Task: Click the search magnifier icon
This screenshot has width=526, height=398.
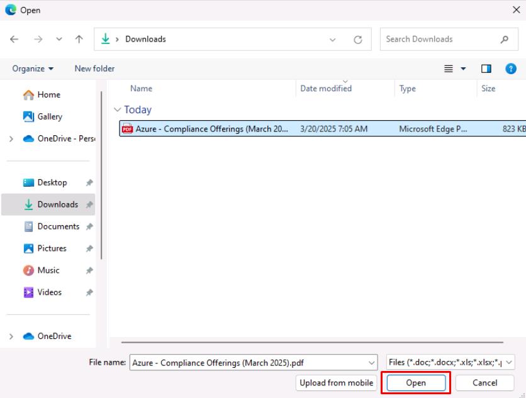Action: pos(505,39)
